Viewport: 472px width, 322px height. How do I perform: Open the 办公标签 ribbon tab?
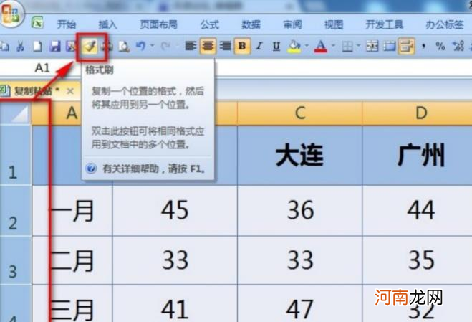pyautogui.click(x=445, y=24)
